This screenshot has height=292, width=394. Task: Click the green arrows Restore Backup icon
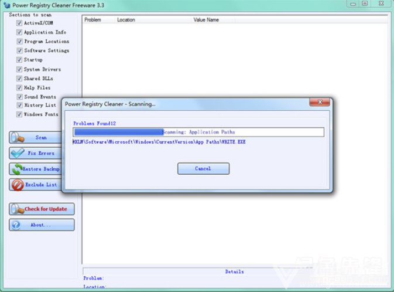(x=18, y=169)
